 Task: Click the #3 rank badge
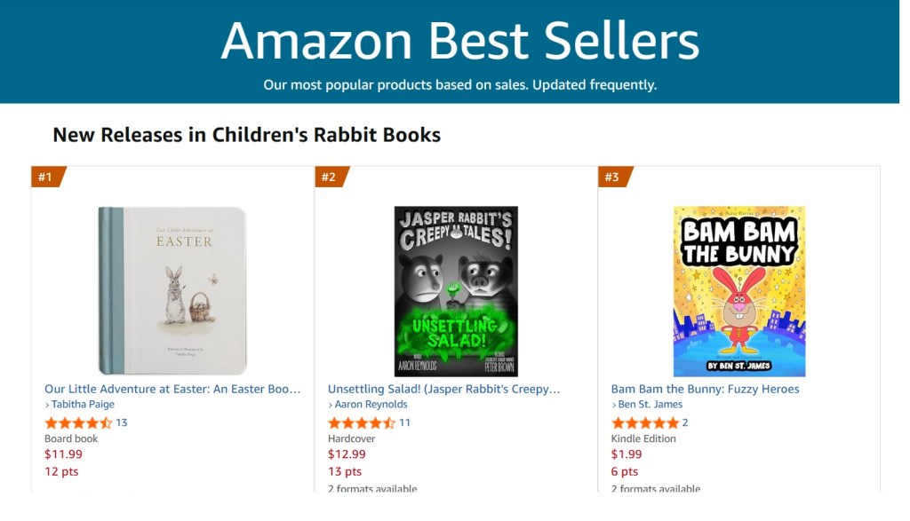(612, 177)
